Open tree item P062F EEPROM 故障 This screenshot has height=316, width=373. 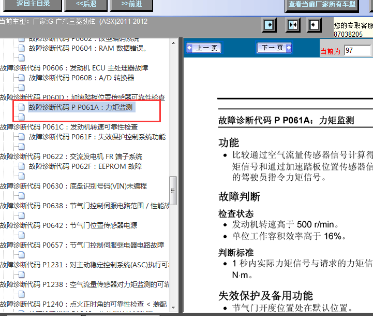85,166
